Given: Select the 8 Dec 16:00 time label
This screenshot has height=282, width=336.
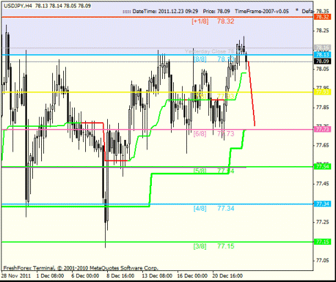Looking at the screenshot, I should [x=120, y=276].
